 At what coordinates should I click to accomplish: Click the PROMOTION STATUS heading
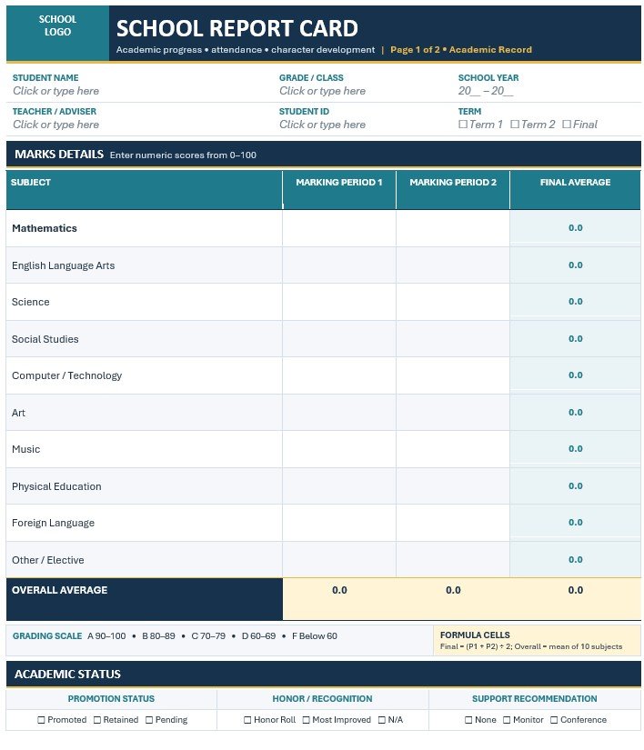[x=111, y=699]
